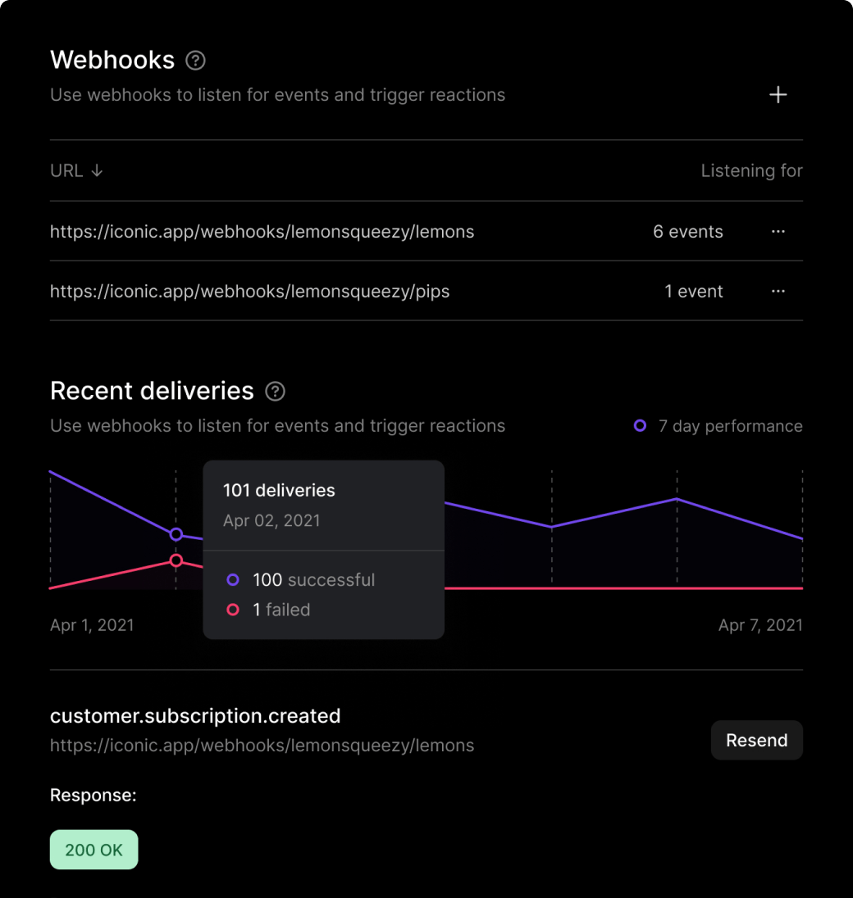Click the Listening for column header
Viewport: 853px width, 898px height.
coord(751,170)
